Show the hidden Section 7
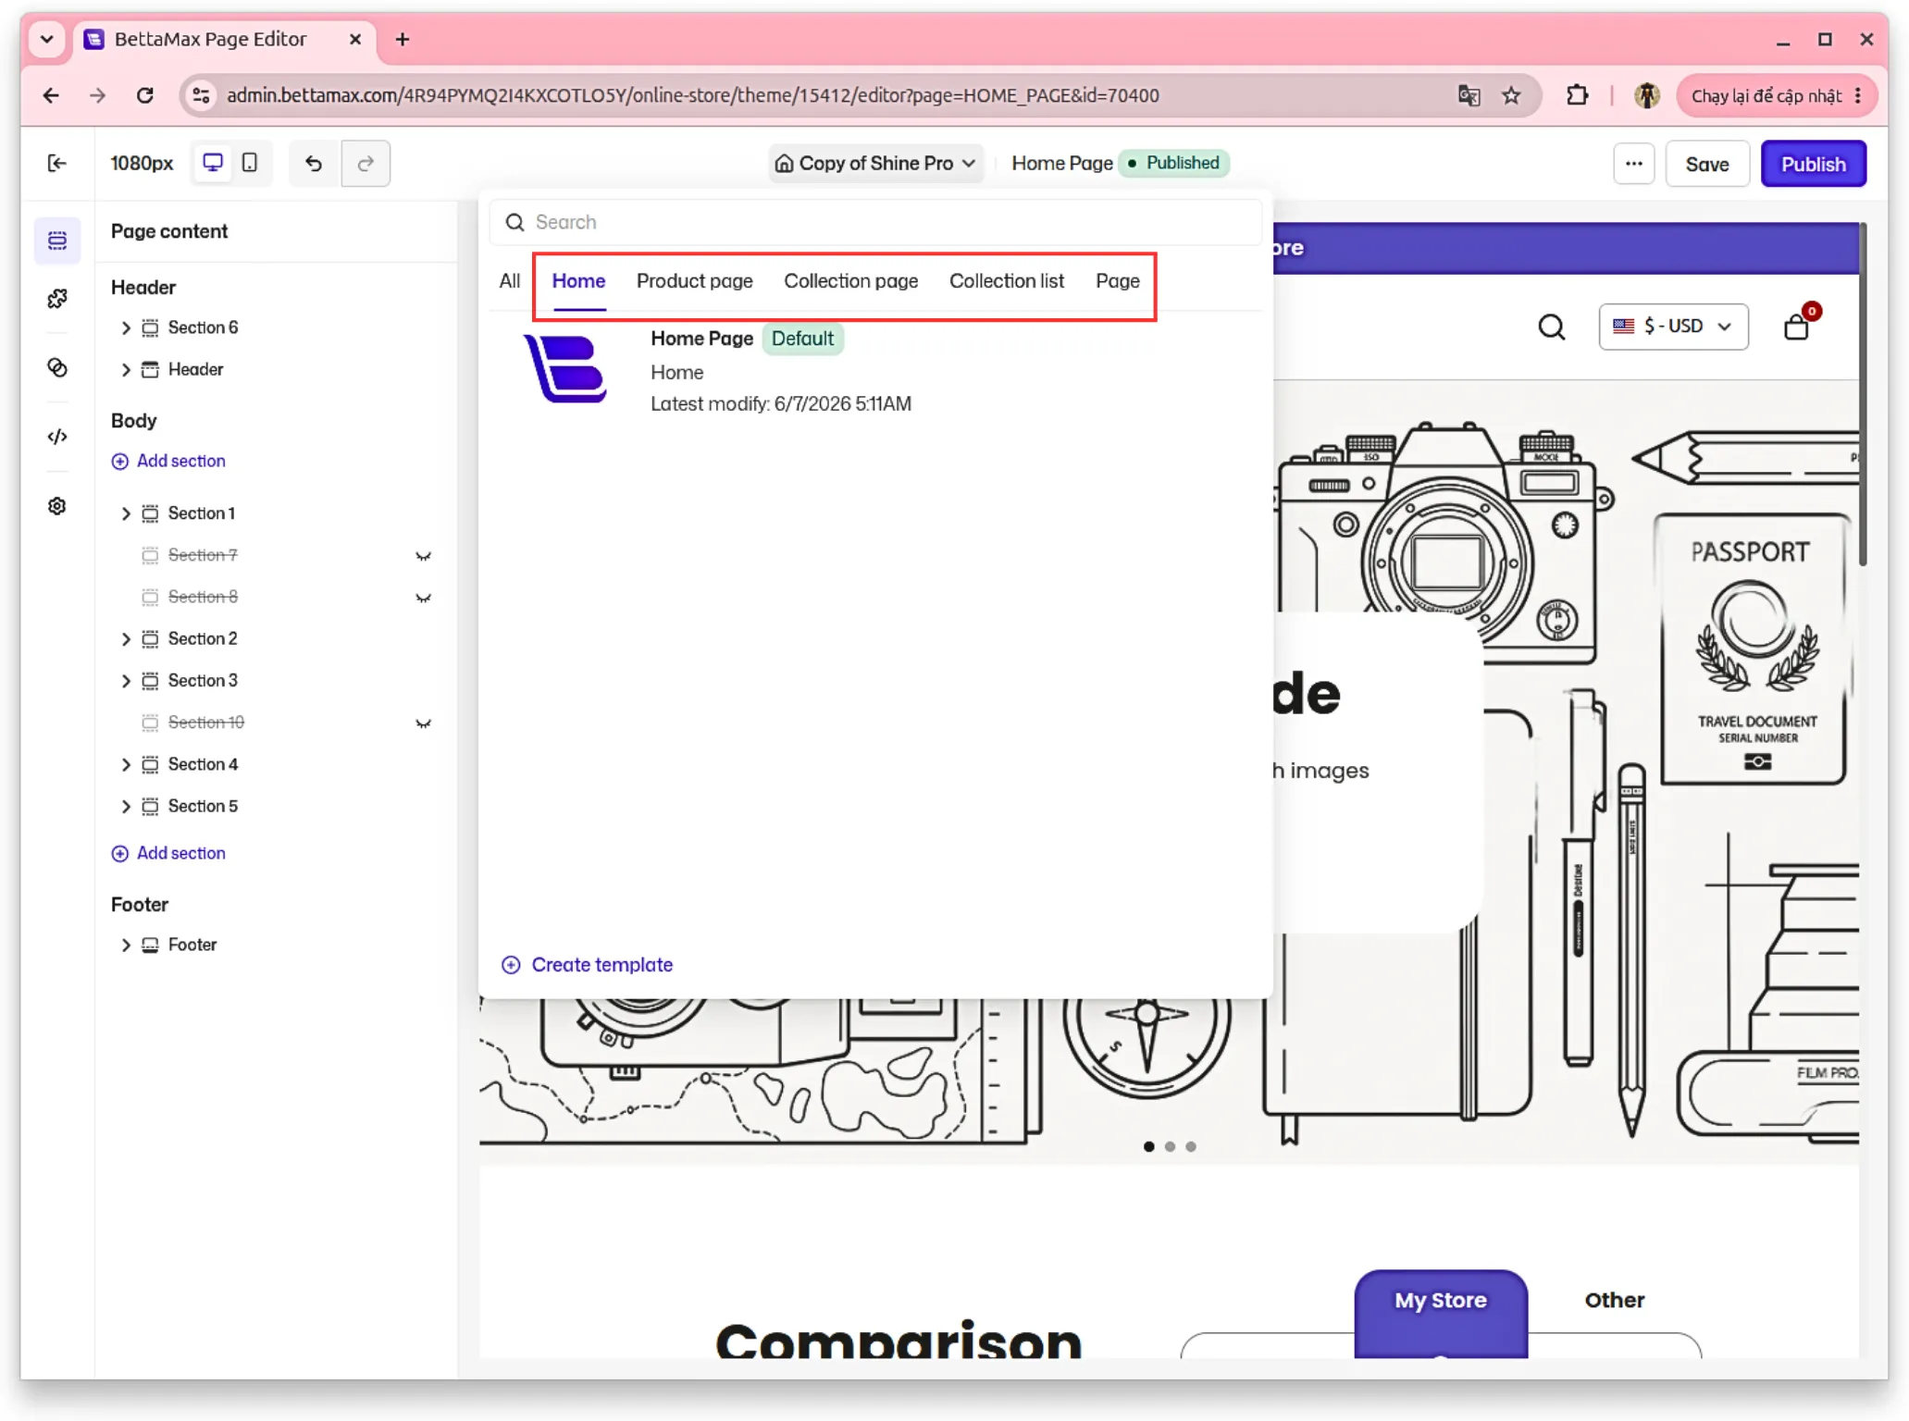The image size is (1909, 1421). 423,556
